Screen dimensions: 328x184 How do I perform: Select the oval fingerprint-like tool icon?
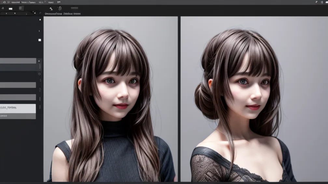pyautogui.click(x=60, y=8)
